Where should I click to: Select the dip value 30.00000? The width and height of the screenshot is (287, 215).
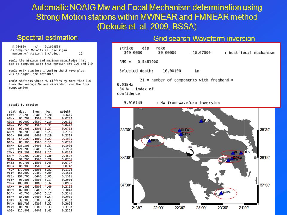point(167,53)
